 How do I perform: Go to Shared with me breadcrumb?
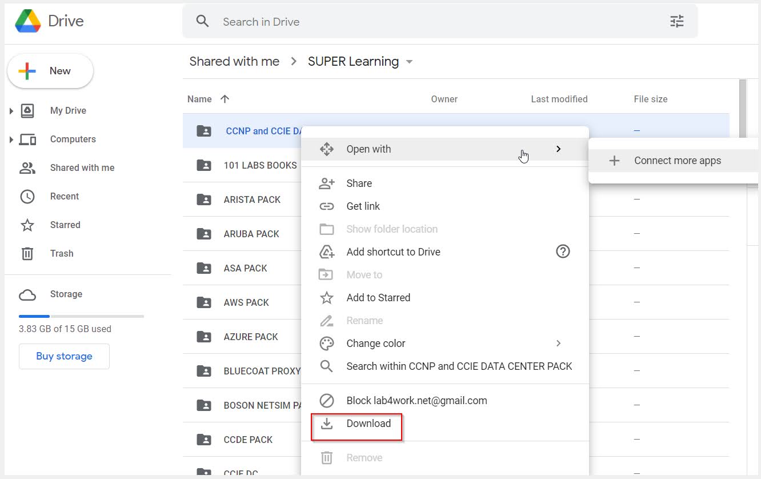[234, 62]
